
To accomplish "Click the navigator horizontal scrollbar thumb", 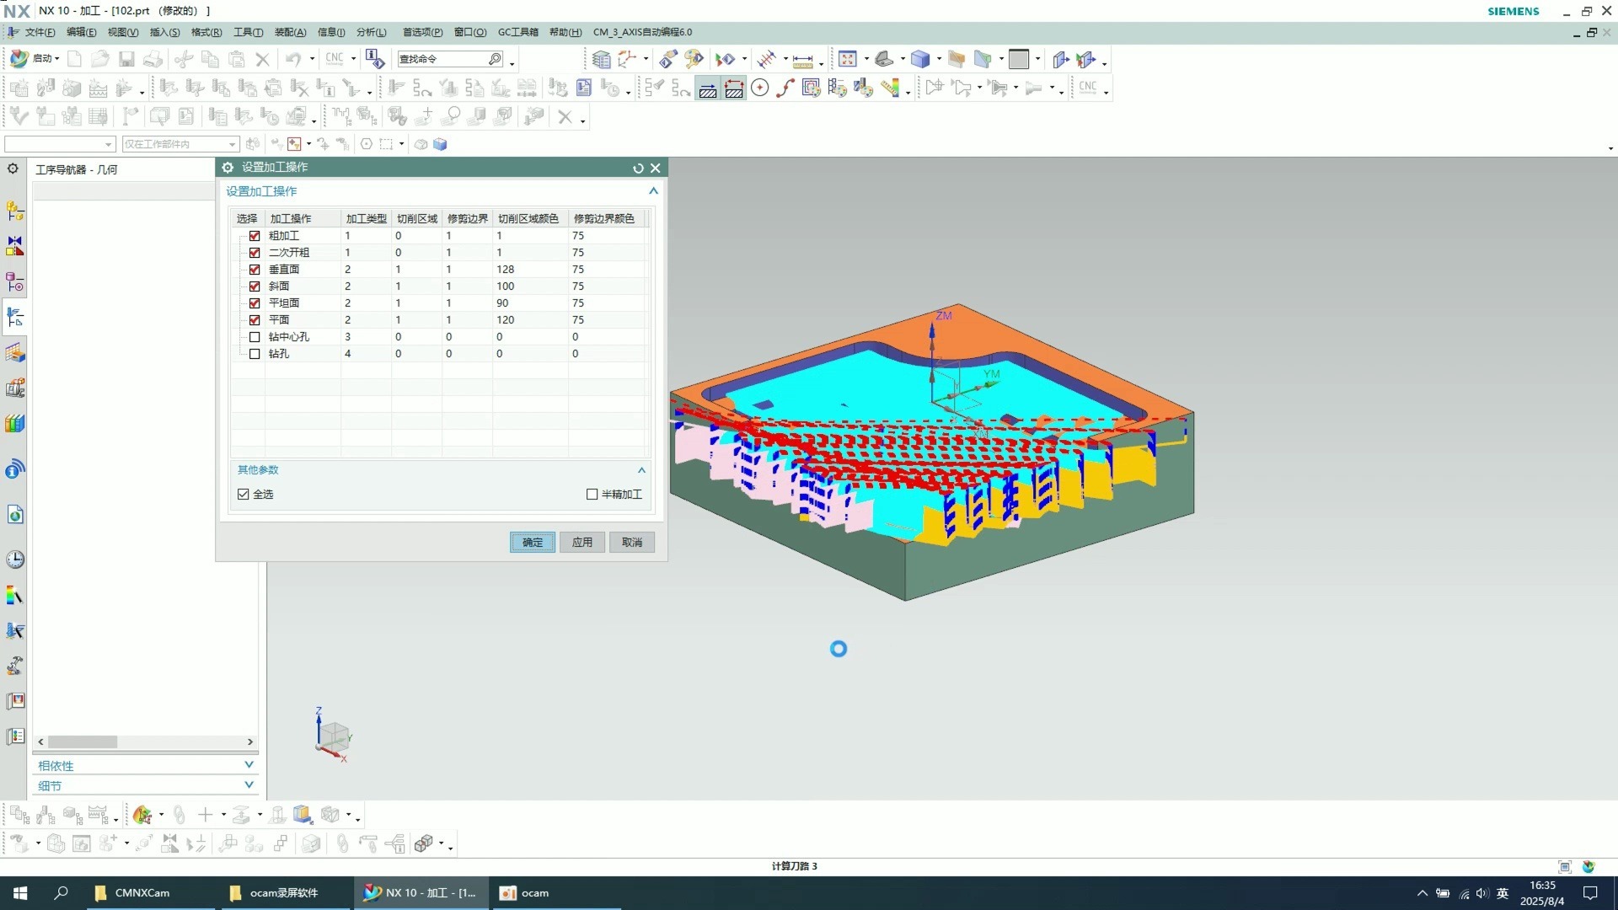I will pos(83,742).
